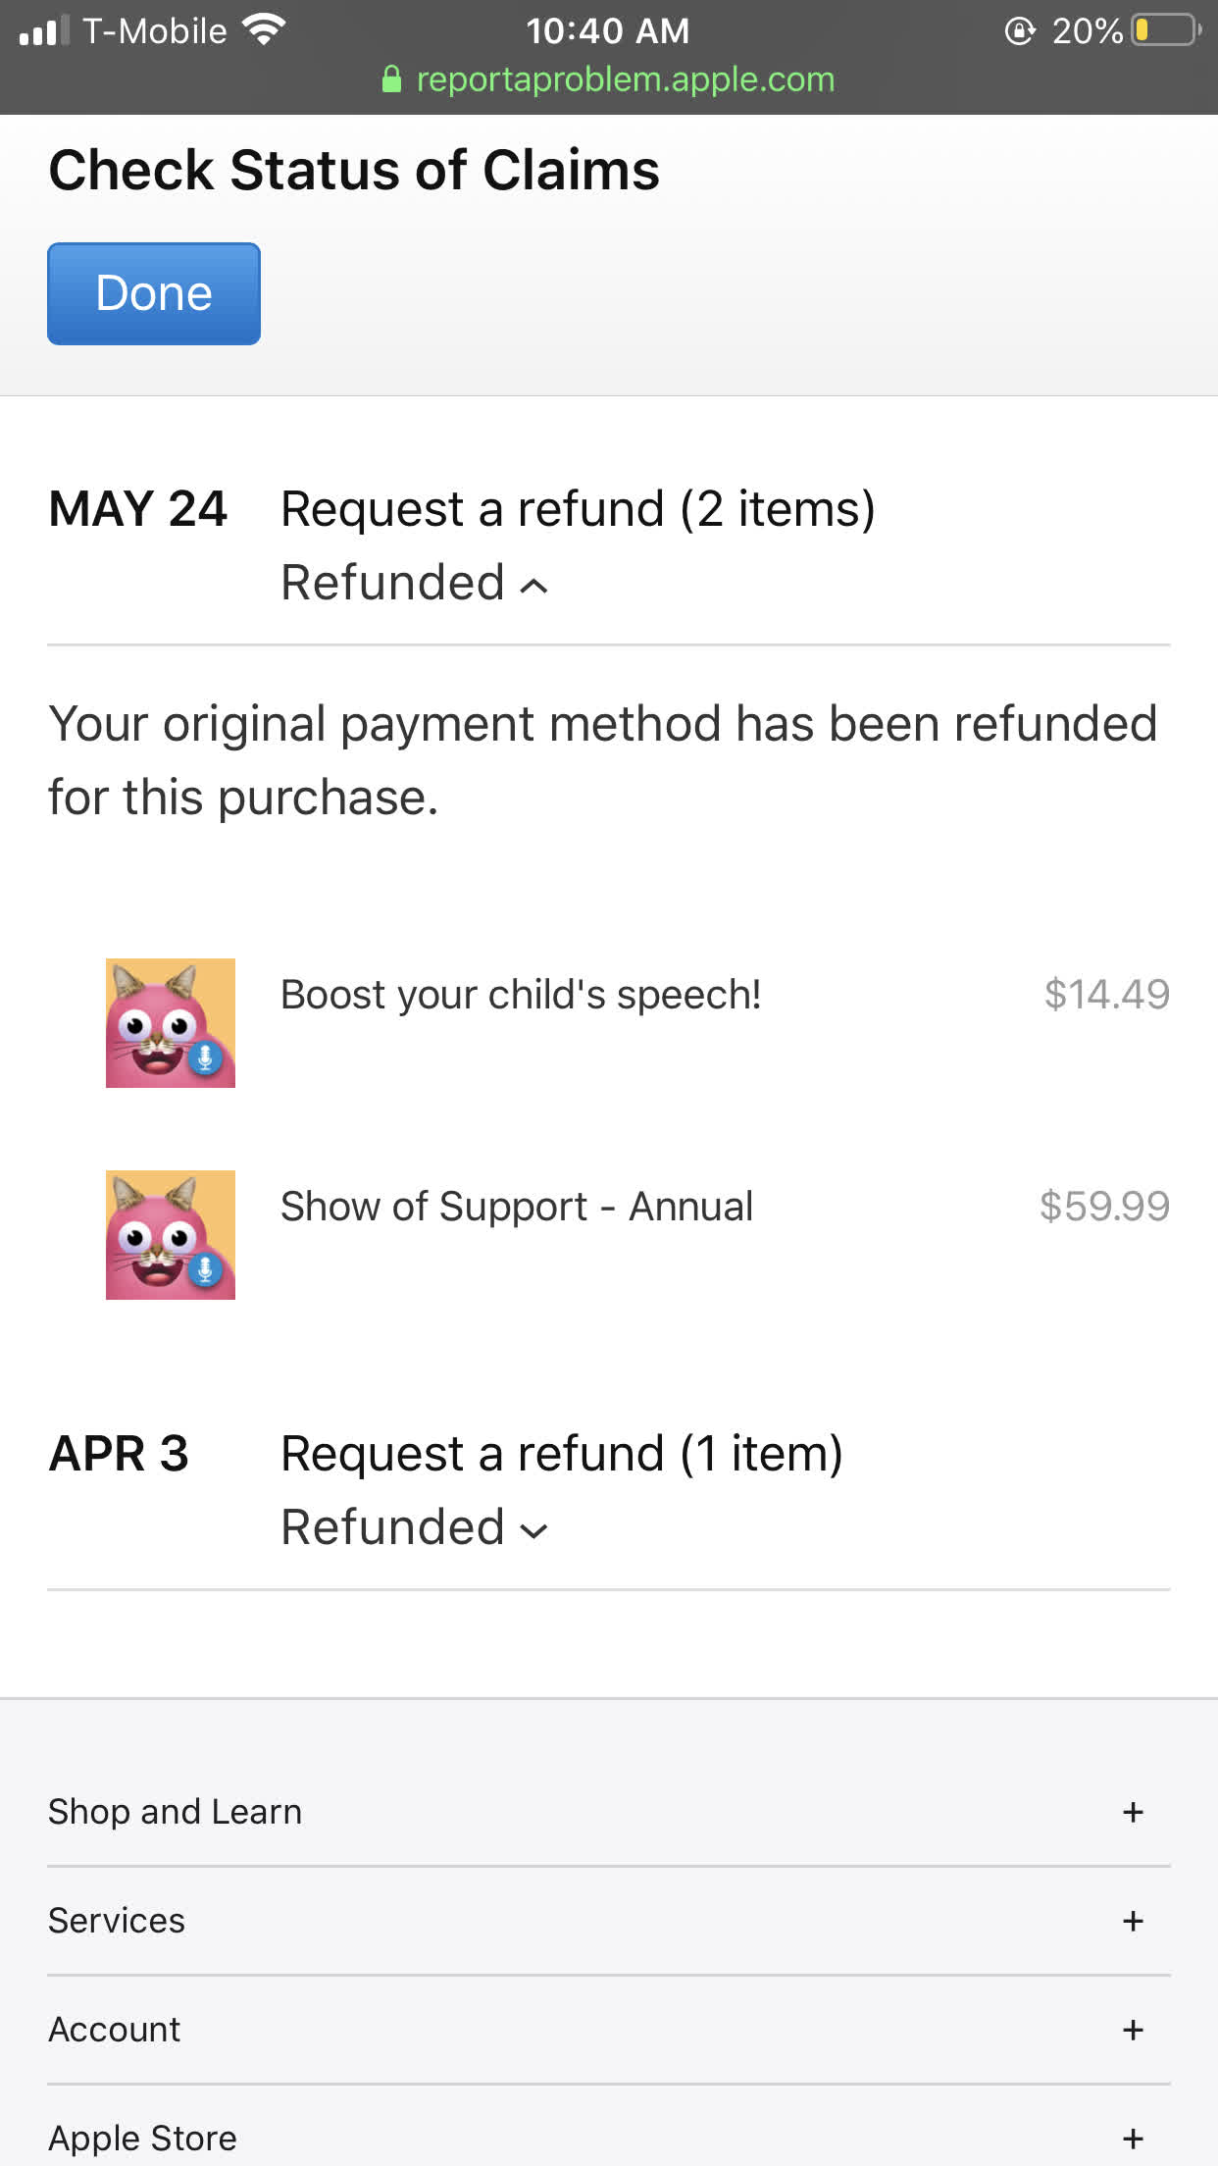This screenshot has height=2166, width=1218.
Task: Tap the battery icon in status bar
Action: (1166, 30)
